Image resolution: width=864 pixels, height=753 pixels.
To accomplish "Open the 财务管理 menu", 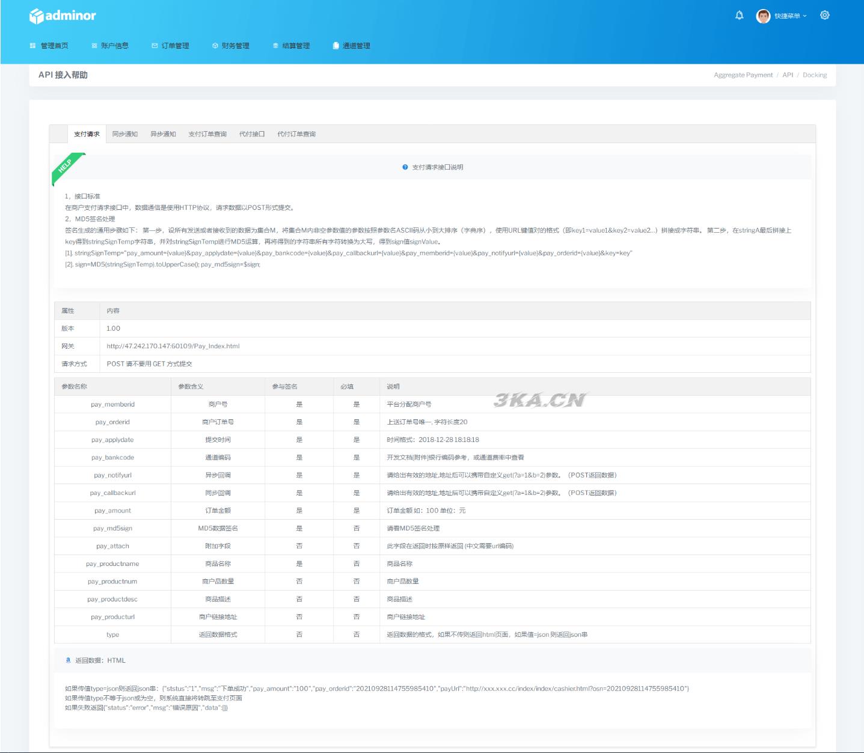I will [x=231, y=46].
